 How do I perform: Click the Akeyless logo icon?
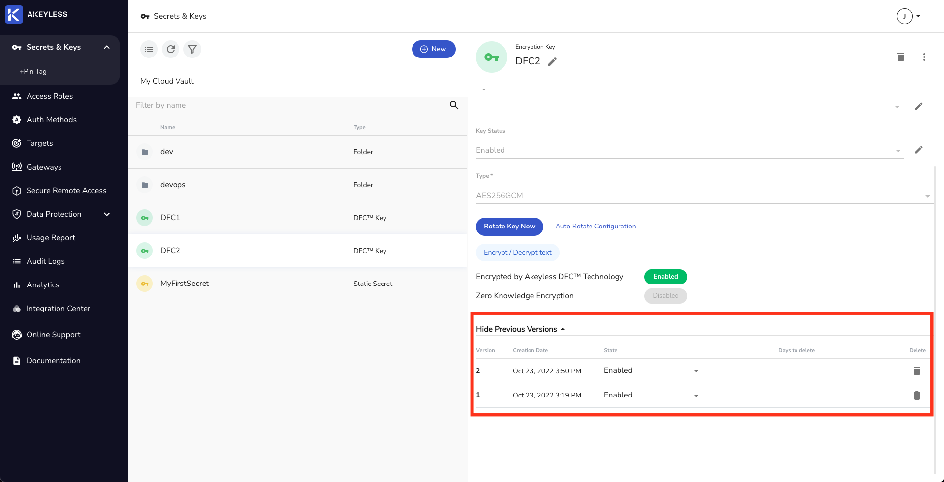click(14, 14)
